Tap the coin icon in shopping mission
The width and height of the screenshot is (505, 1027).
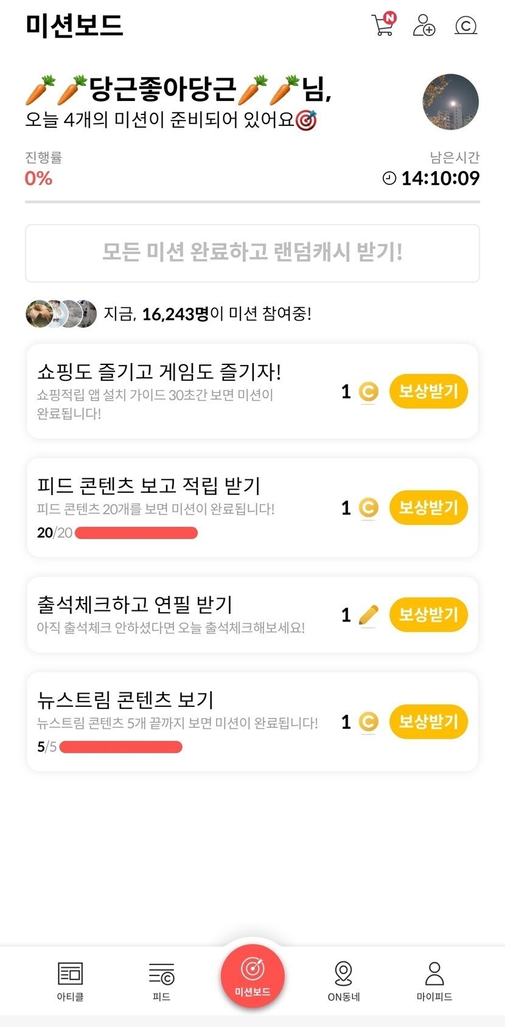368,392
